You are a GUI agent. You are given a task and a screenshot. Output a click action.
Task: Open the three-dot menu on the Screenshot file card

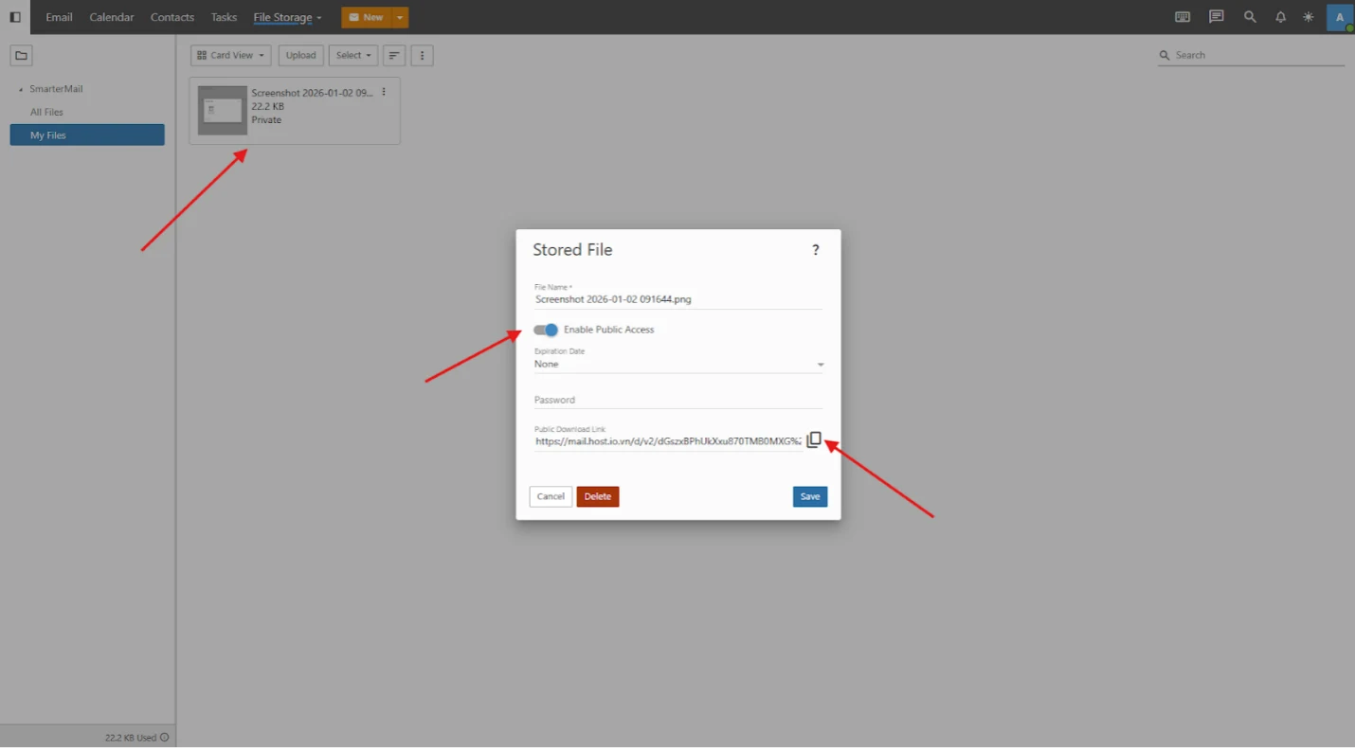tap(384, 92)
